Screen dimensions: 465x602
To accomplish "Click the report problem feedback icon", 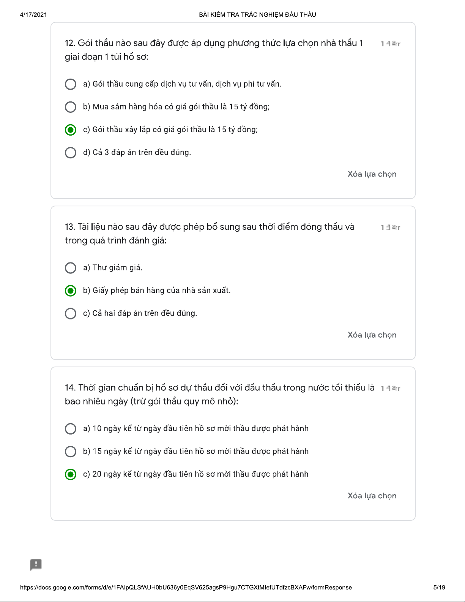I will click(x=36, y=565).
